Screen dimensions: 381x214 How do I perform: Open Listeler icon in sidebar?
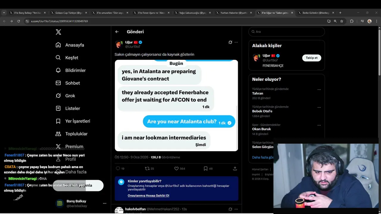(x=58, y=108)
